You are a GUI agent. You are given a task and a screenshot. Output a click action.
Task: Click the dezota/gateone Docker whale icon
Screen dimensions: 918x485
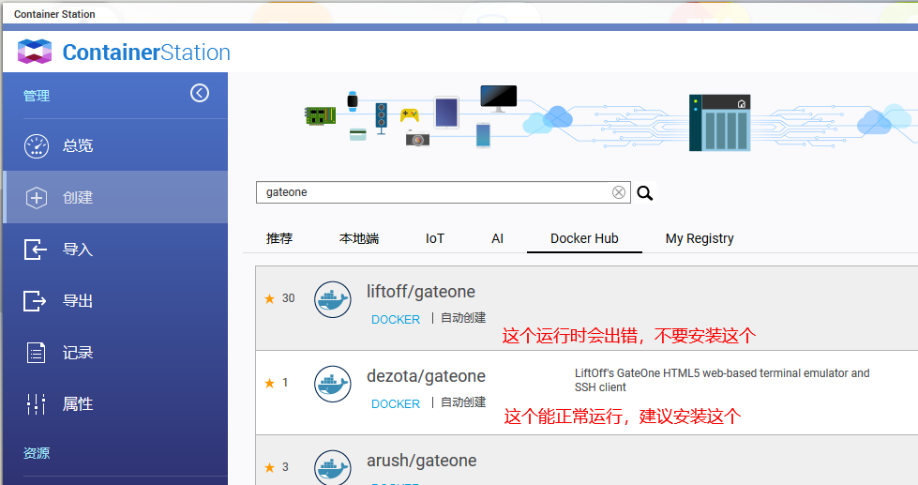tap(333, 384)
